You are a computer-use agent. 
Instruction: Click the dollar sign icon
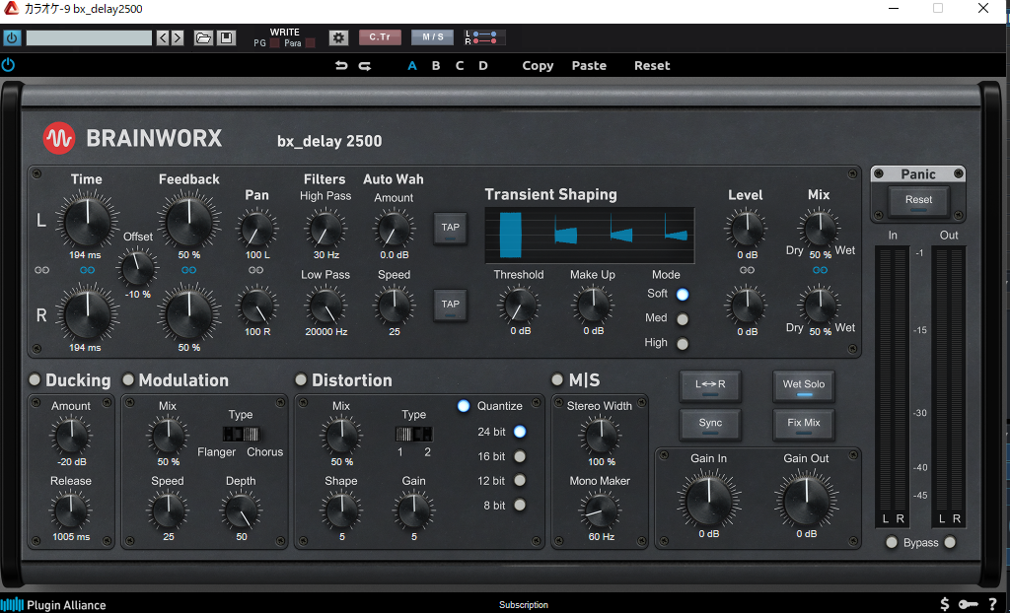(944, 604)
